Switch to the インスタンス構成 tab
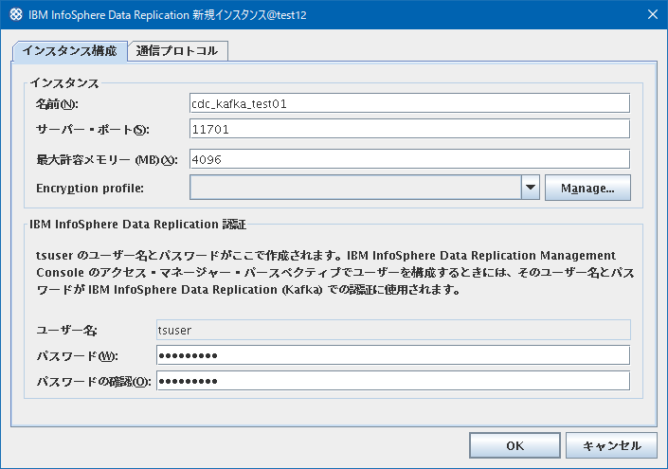Viewport: 668px width, 469px height. tap(70, 51)
